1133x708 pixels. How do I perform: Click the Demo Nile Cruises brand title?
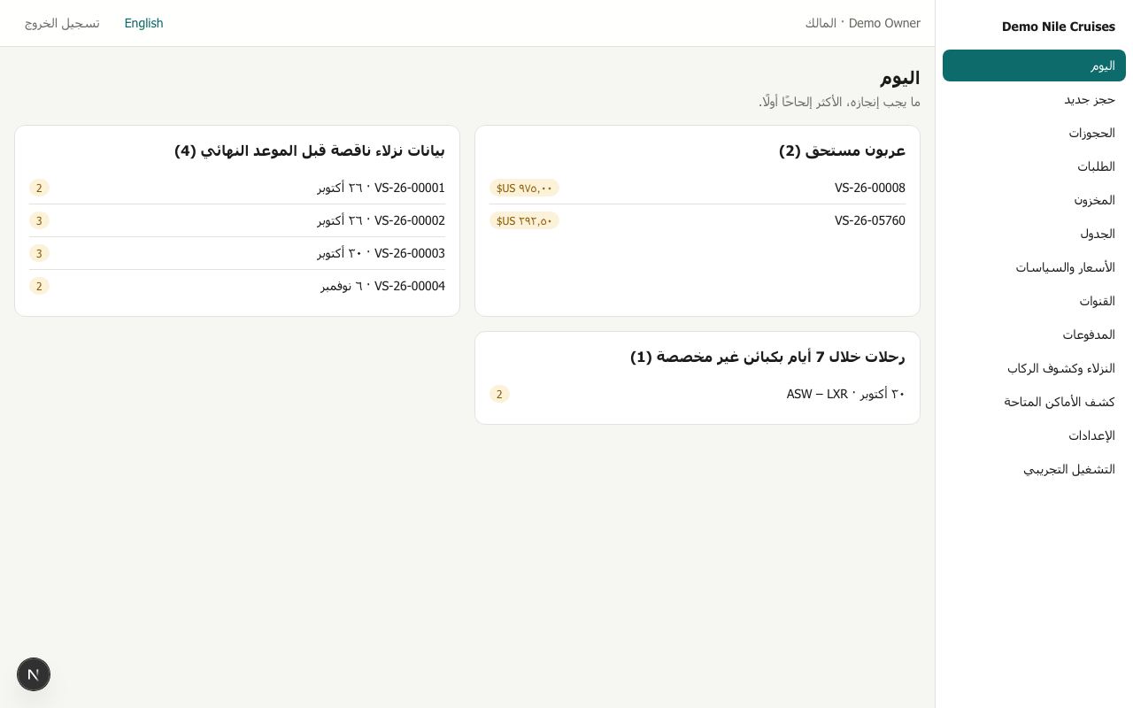click(x=1059, y=27)
